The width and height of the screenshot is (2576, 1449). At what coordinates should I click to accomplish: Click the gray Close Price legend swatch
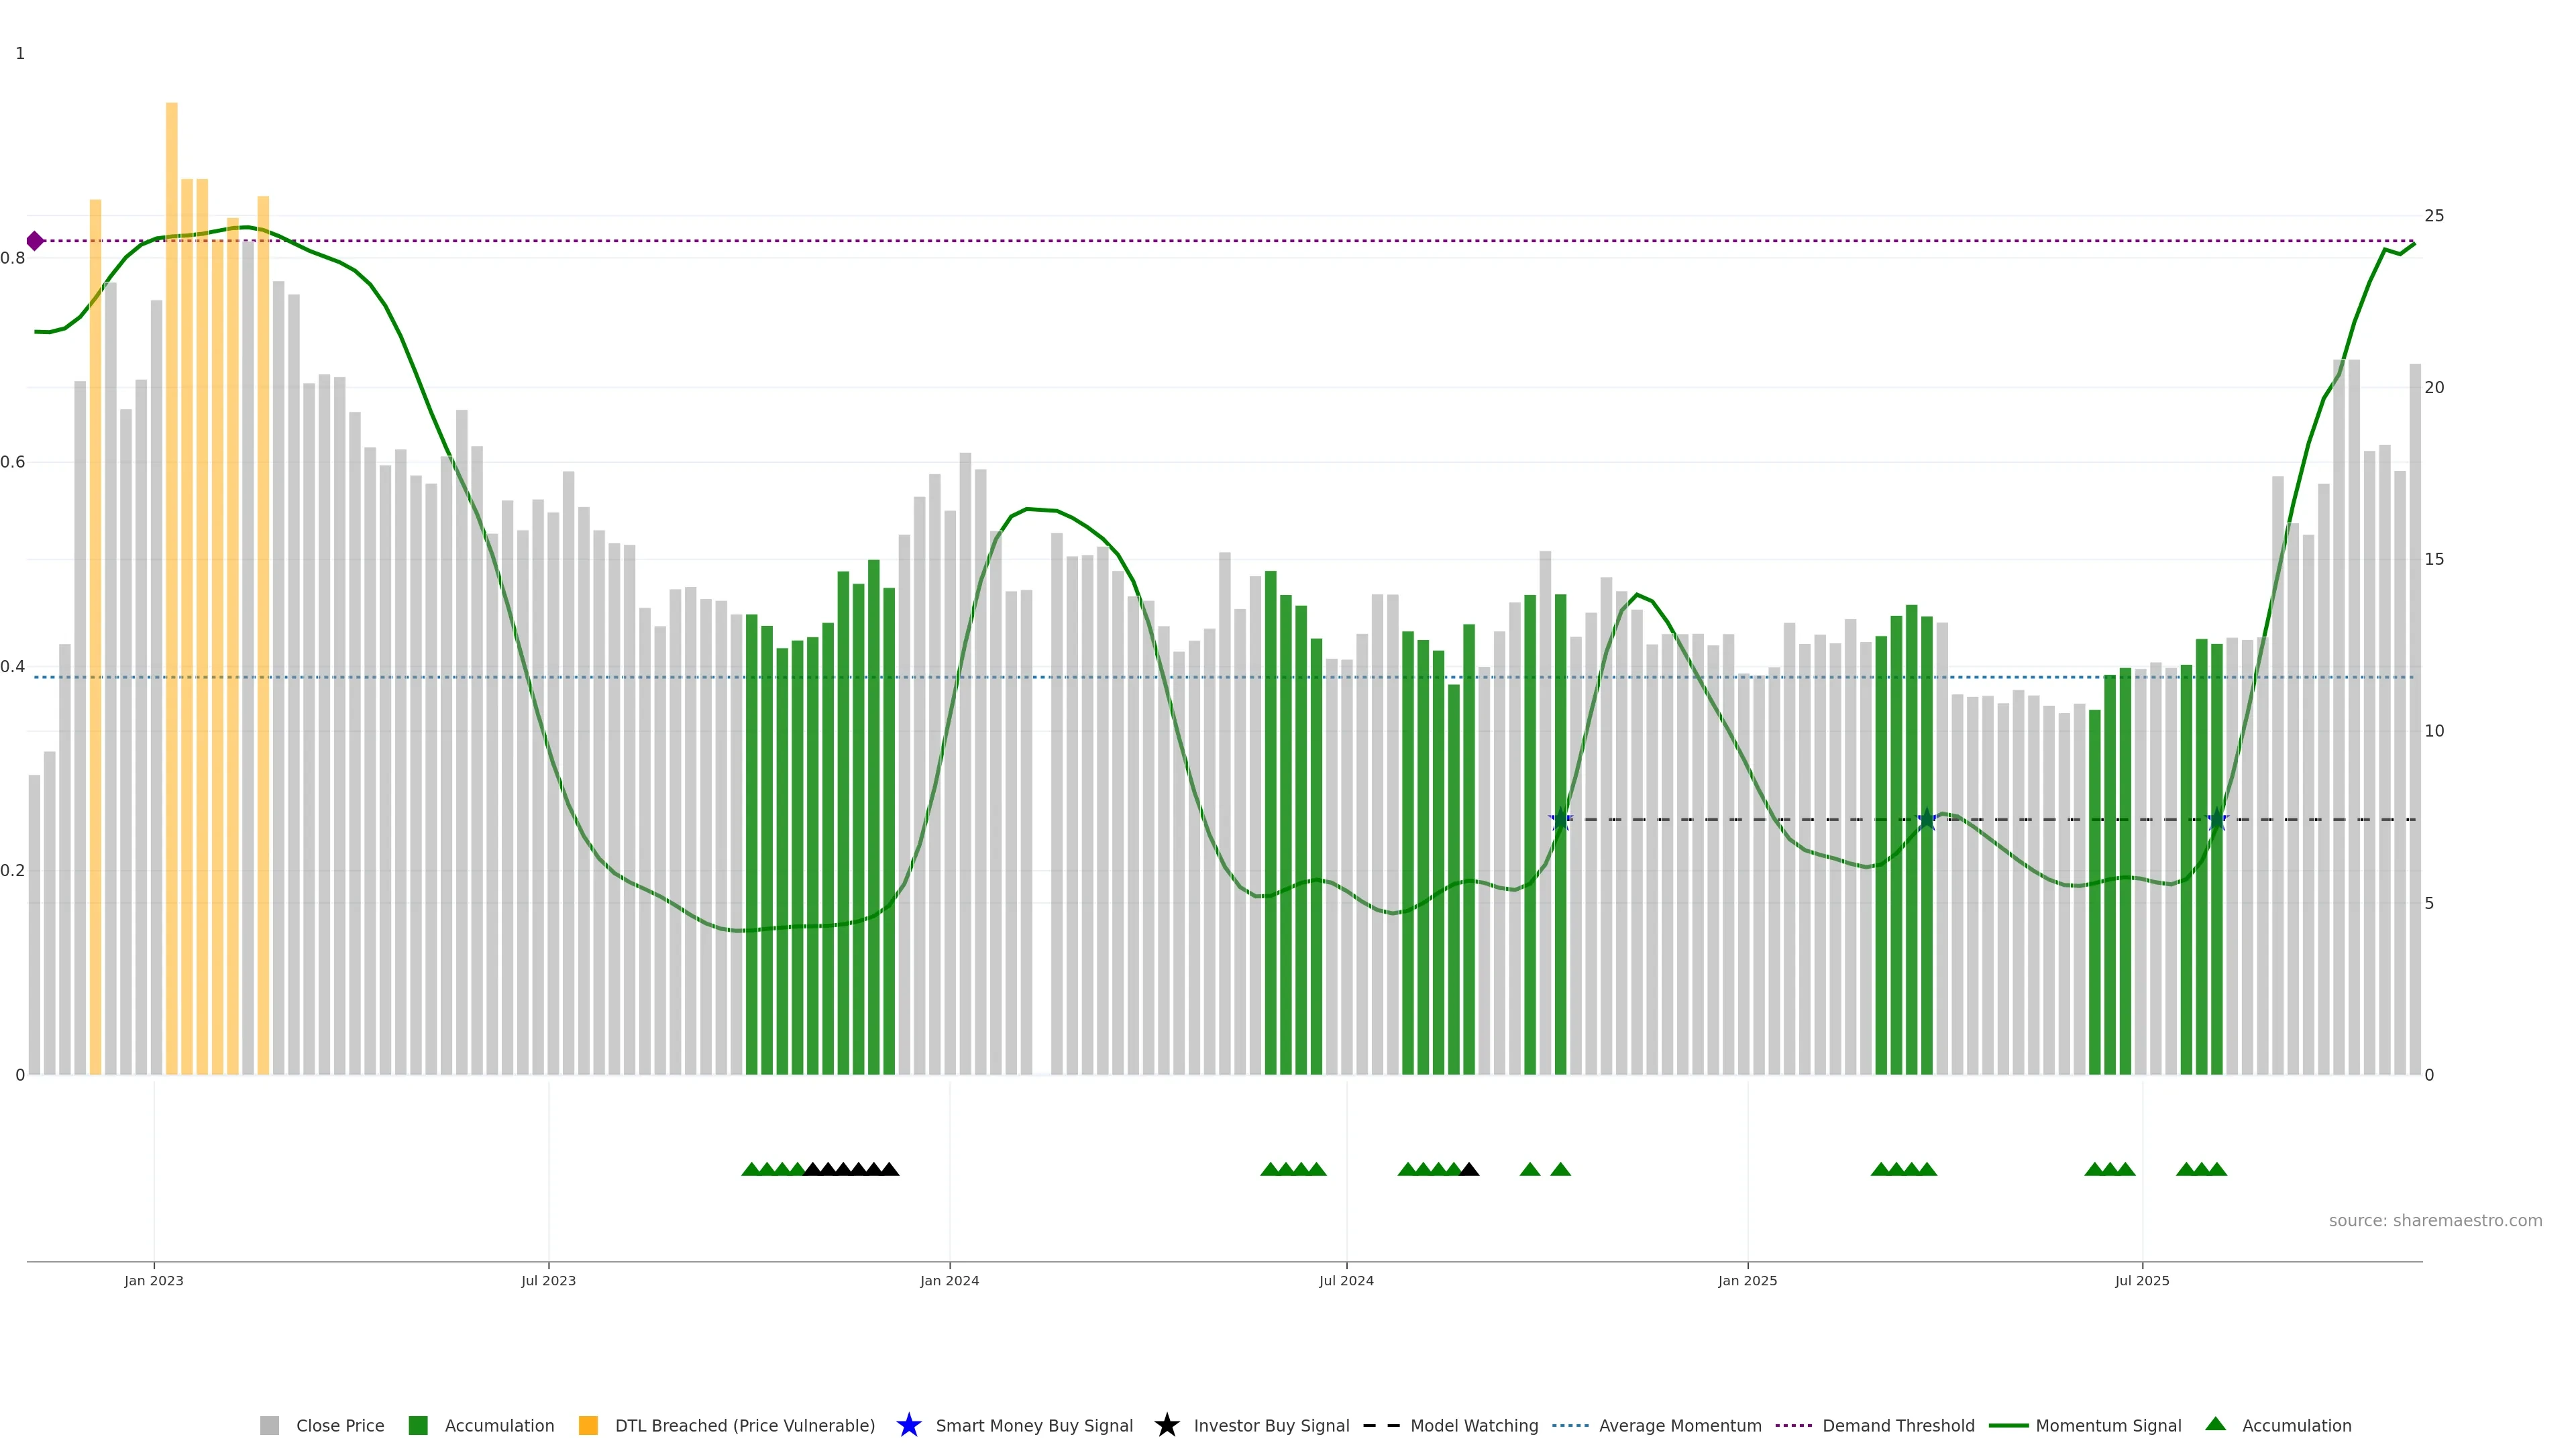pyautogui.click(x=269, y=1426)
